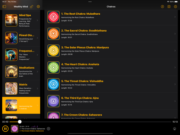Image resolution: width=180 pixels, height=135 pixels.
Task: Tap the lightning bolt circle icon
Action: pos(162,7)
